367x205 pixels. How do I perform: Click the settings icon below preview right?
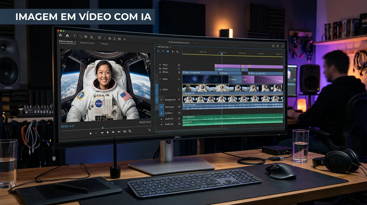(x=149, y=130)
